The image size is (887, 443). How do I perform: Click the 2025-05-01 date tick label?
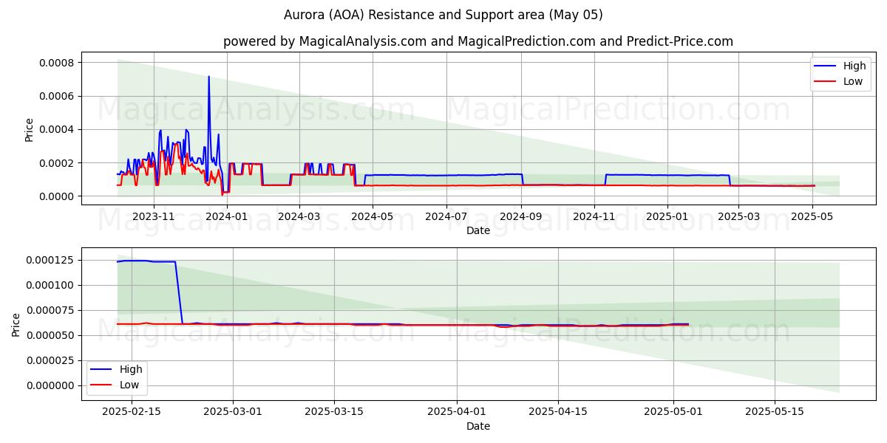pos(673,412)
